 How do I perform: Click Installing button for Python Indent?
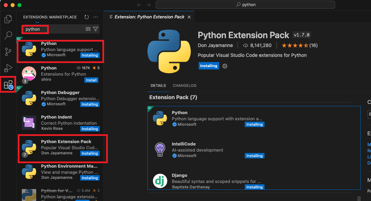(90, 129)
